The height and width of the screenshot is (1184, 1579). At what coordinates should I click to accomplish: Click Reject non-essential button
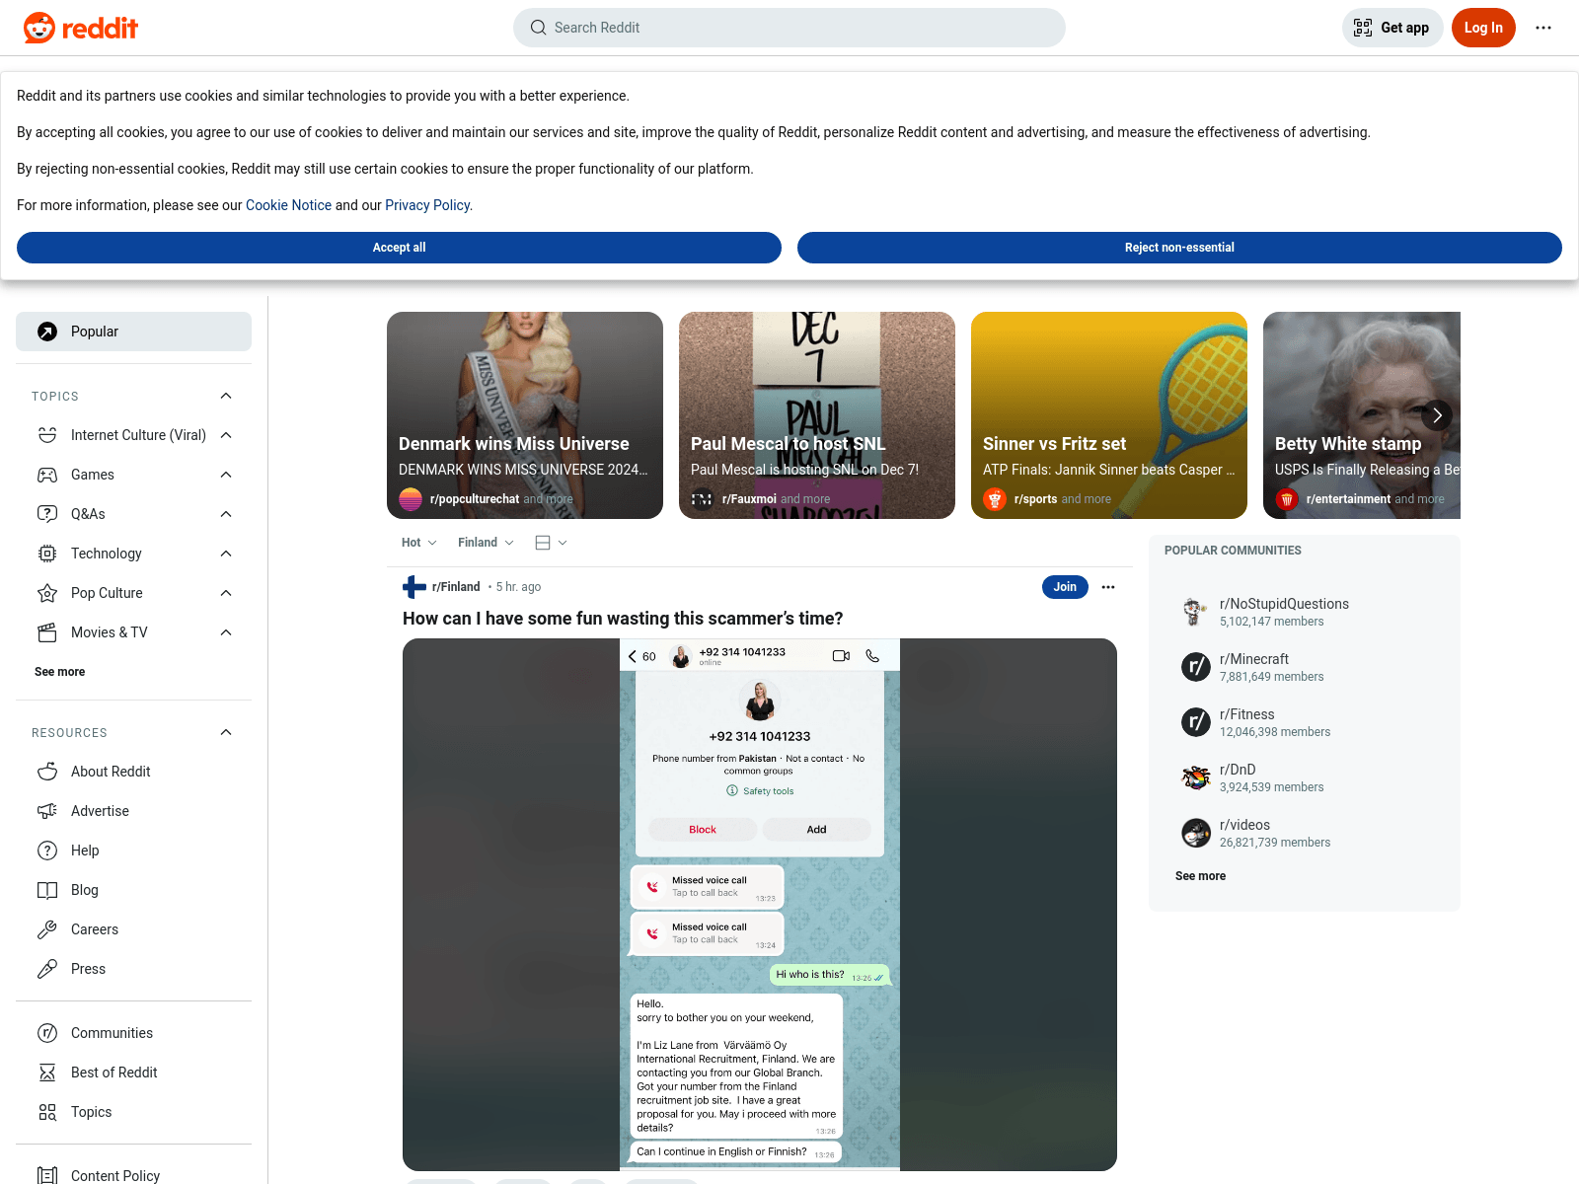1179,248
